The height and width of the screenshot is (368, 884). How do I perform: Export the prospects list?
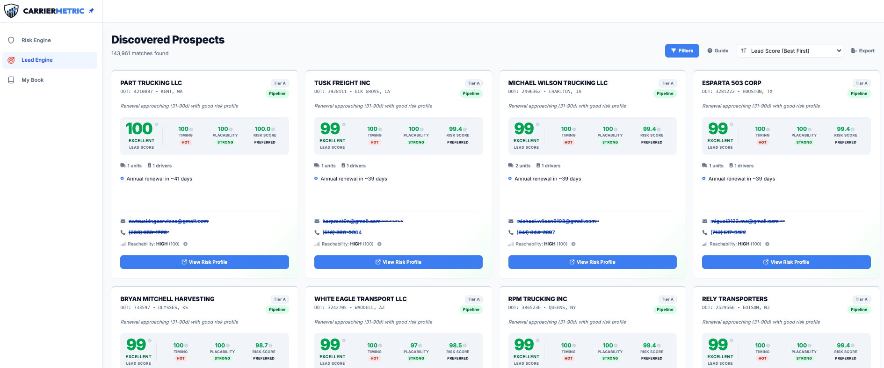[x=863, y=51]
